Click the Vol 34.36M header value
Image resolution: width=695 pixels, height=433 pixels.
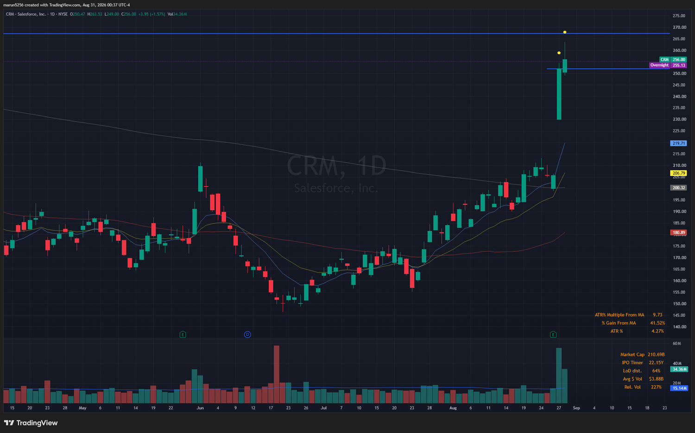pyautogui.click(x=177, y=14)
